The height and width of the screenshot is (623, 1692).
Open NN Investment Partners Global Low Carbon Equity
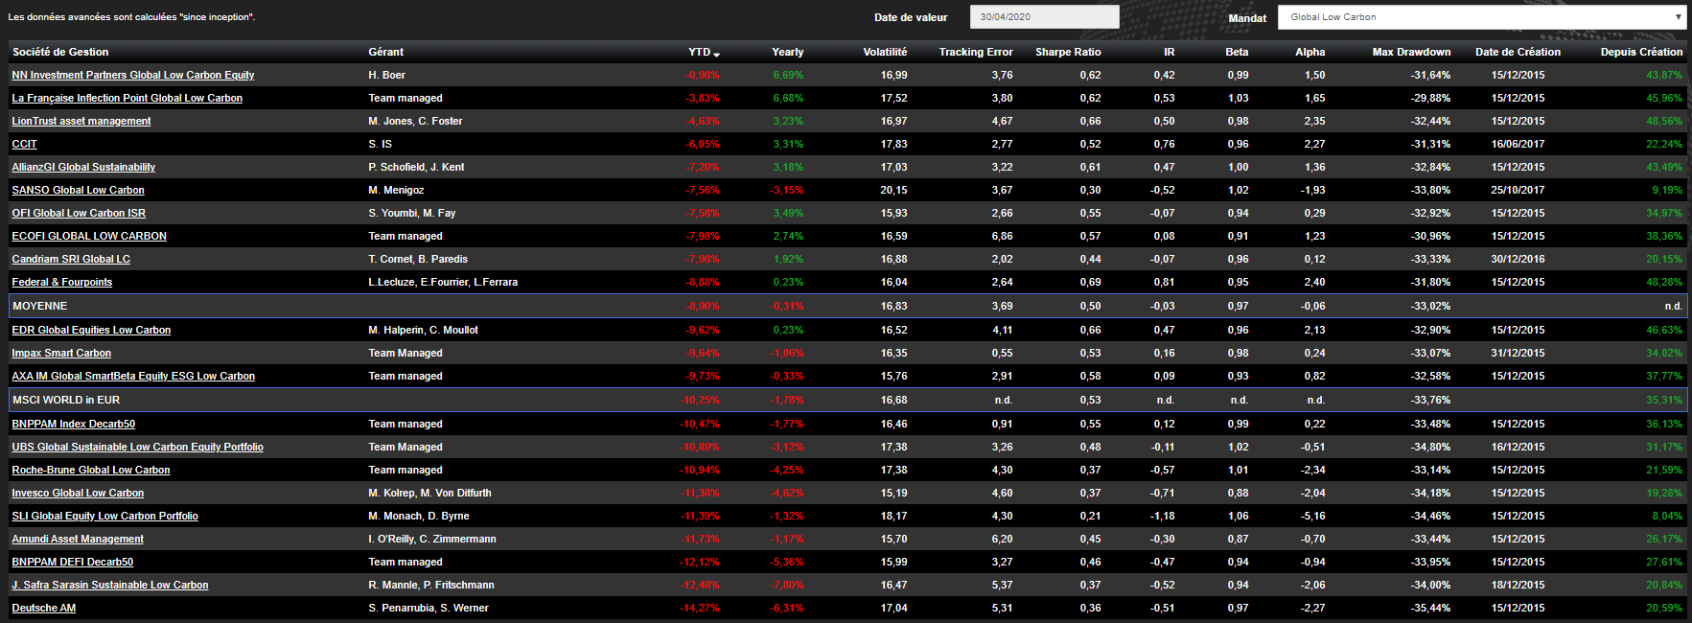[x=133, y=75]
